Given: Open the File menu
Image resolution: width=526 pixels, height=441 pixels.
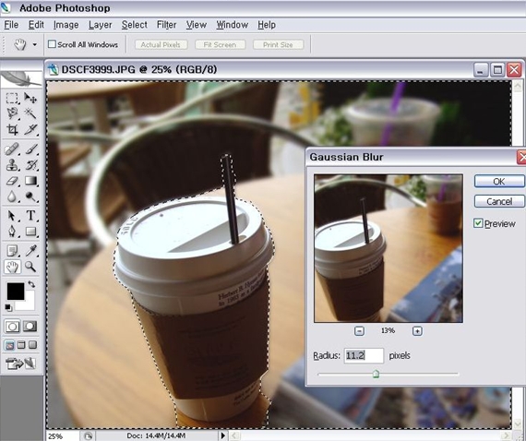Looking at the screenshot, I should pyautogui.click(x=11, y=25).
